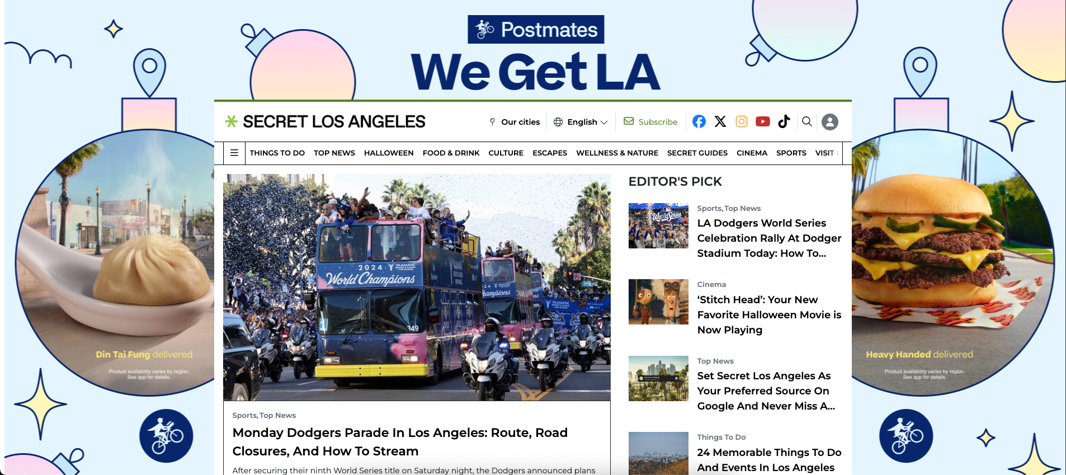
Task: Click the Secret Los Angeles logo
Action: tap(325, 121)
